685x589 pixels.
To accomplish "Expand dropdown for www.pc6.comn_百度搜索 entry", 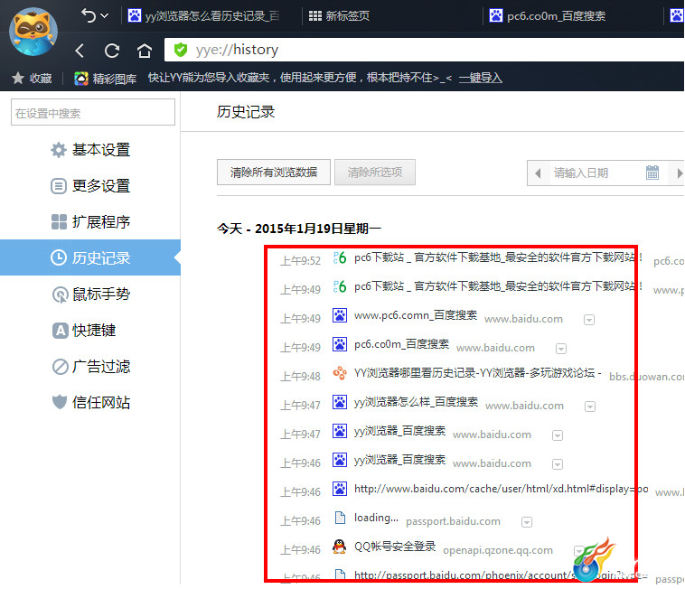I will pos(589,320).
